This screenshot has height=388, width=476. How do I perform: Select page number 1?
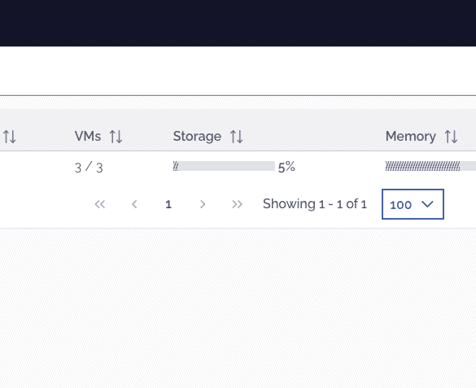tap(168, 204)
